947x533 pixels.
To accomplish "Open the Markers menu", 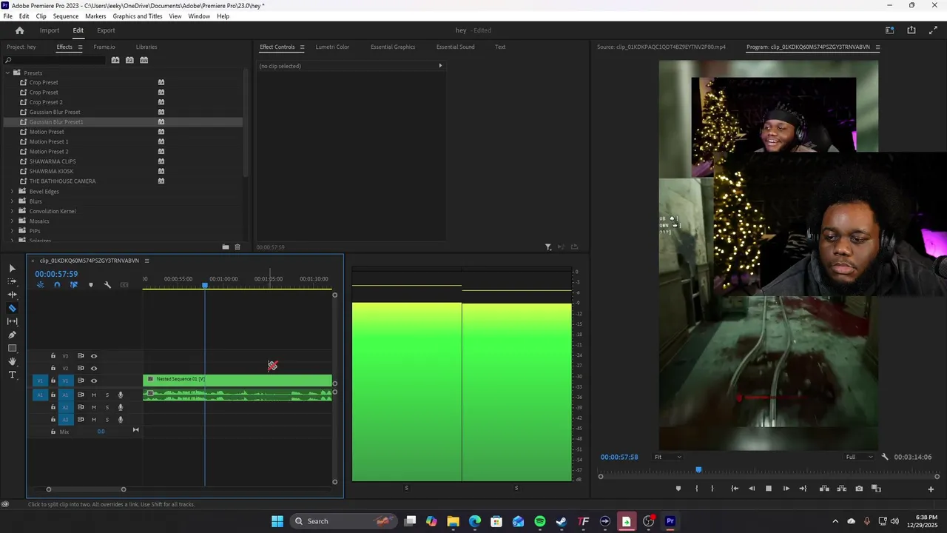I will [95, 16].
